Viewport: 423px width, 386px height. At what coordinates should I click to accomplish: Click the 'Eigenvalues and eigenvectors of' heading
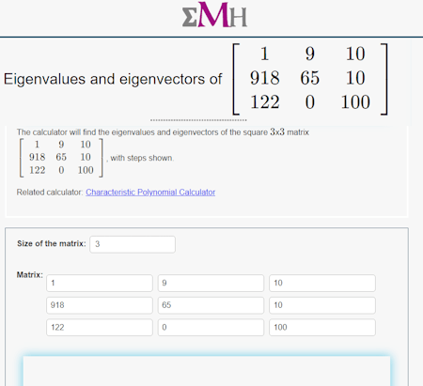pyautogui.click(x=113, y=79)
